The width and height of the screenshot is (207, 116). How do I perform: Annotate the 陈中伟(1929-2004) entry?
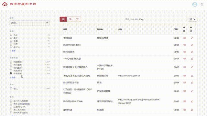(192, 101)
